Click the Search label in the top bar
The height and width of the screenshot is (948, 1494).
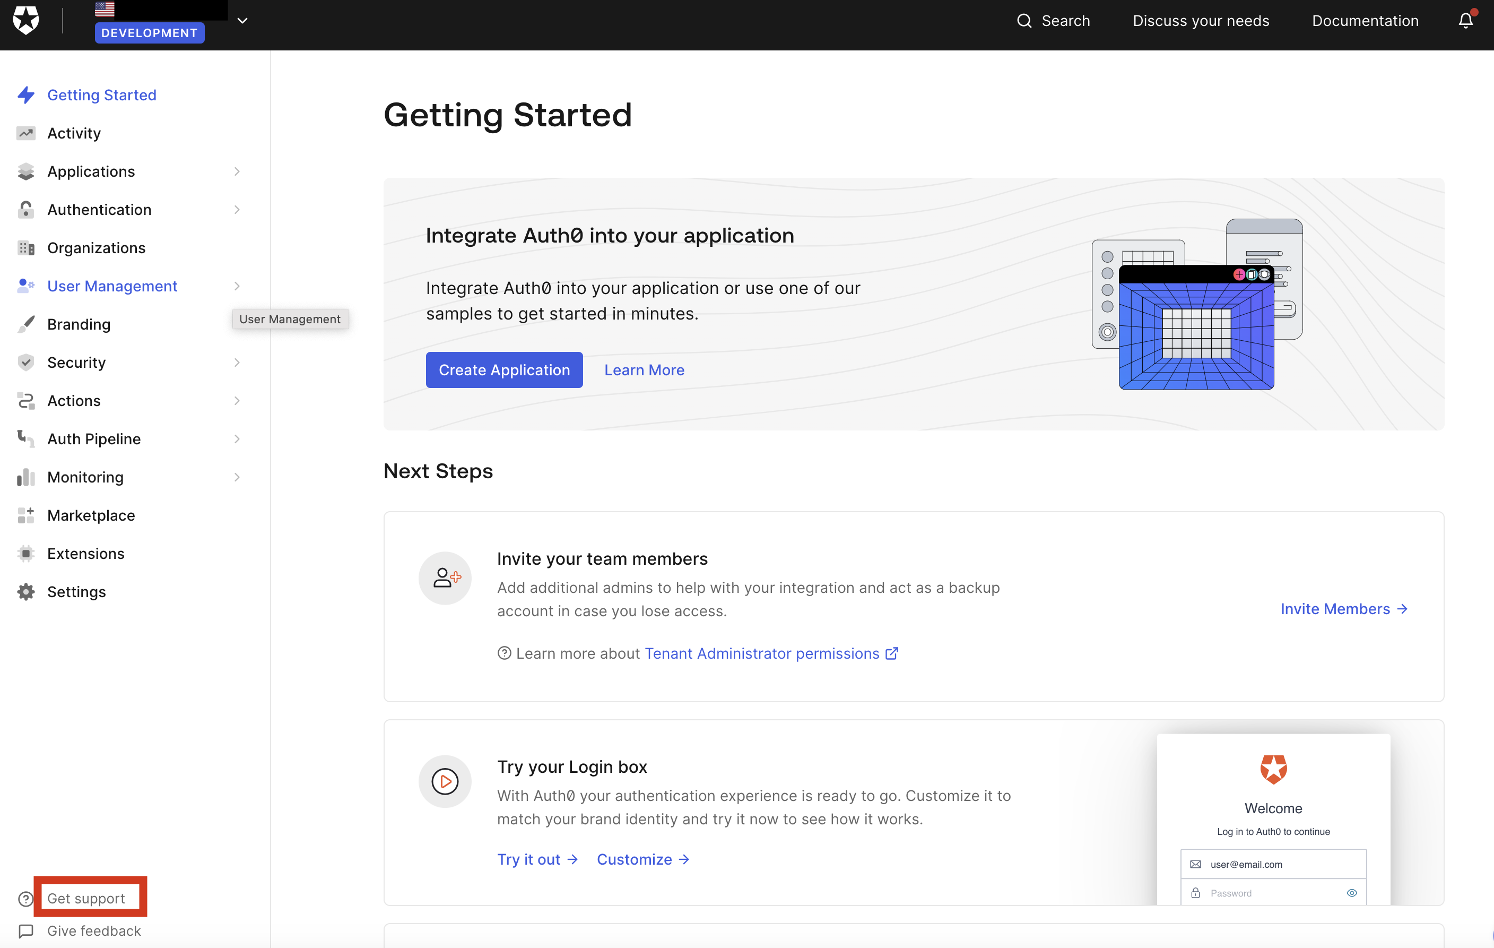coord(1066,21)
